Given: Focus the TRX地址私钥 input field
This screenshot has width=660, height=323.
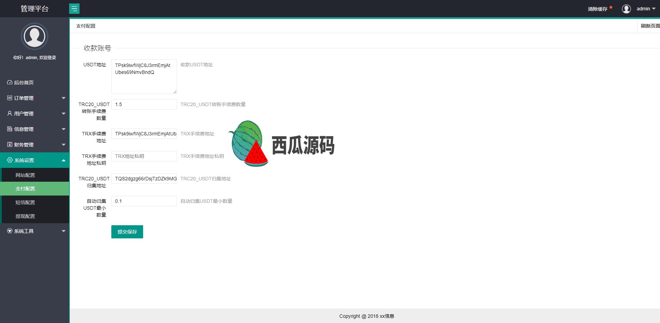Looking at the screenshot, I should tap(144, 156).
